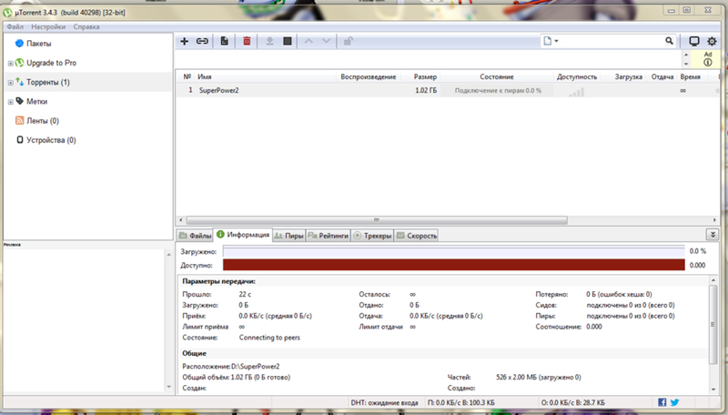Click the Stop torrent square icon
Screen dimensions: 728x415
[288, 41]
